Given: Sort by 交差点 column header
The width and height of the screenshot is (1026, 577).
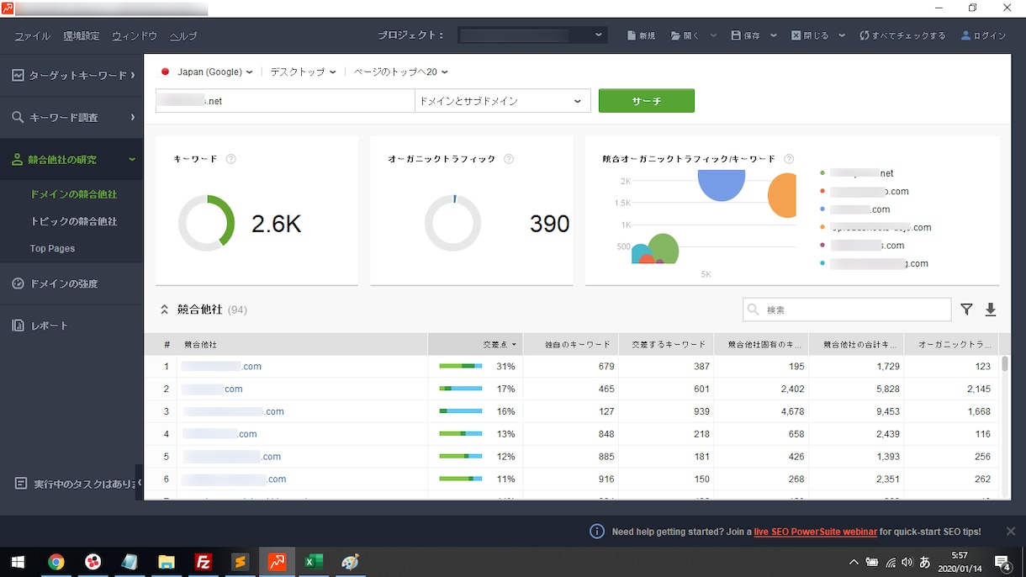Looking at the screenshot, I should pos(475,344).
